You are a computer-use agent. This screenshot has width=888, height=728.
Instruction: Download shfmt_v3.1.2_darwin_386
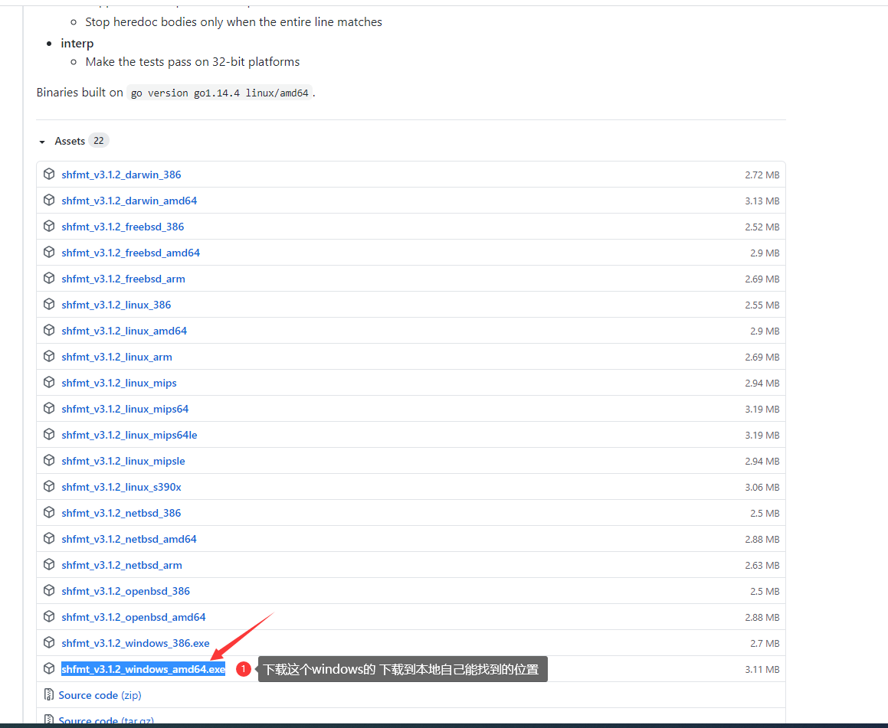pyautogui.click(x=121, y=175)
